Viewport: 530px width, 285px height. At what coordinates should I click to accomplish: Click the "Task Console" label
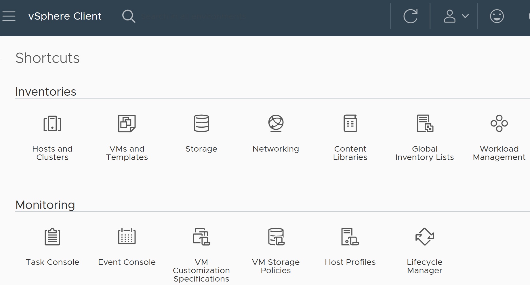[52, 262]
